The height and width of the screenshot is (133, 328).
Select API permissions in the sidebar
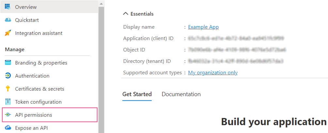(x=50, y=115)
